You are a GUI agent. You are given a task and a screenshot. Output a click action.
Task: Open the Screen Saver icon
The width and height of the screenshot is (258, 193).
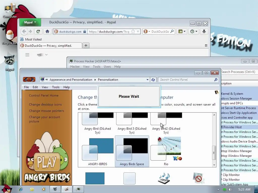click(x=198, y=178)
